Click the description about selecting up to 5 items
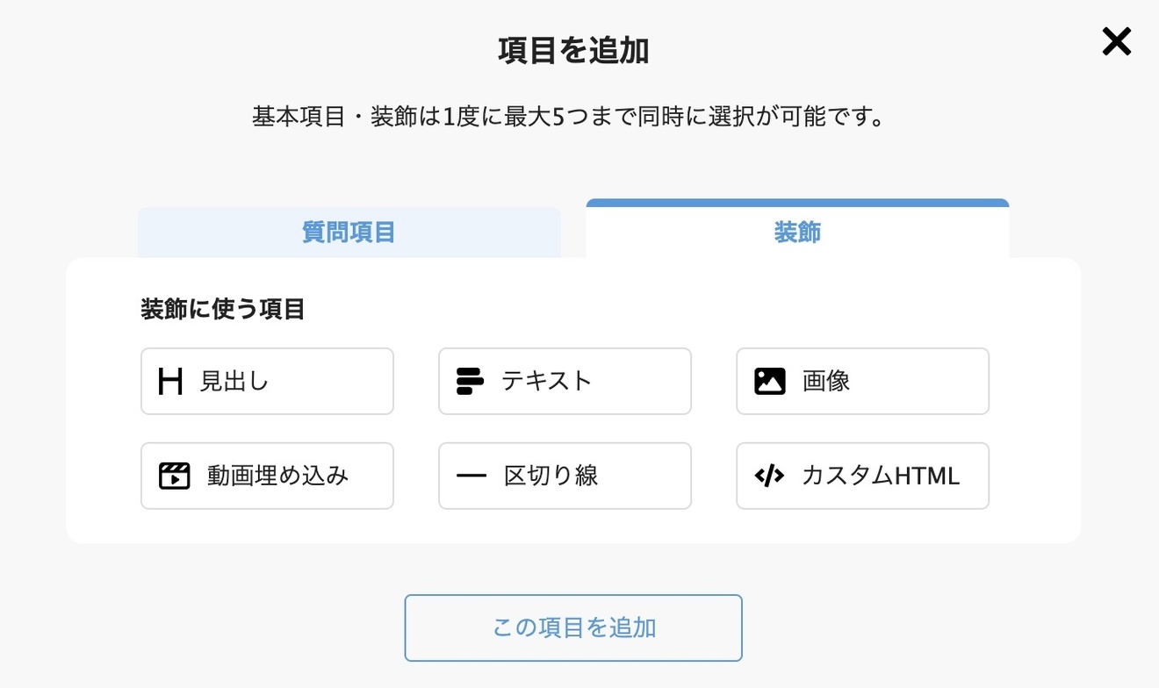Viewport: 1159px width, 688px height. [568, 117]
